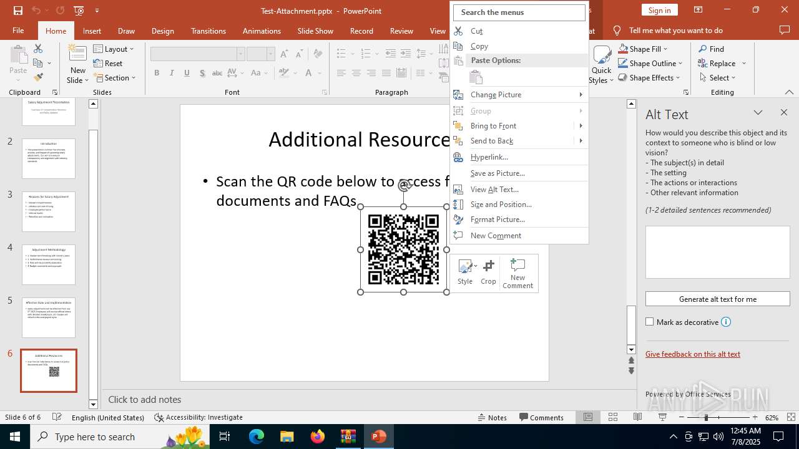Toggle the Comments button in status bar

click(542, 417)
